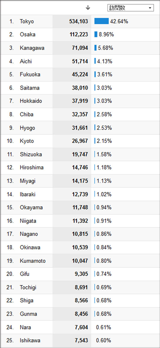Click the sort descending arrow icon
Image resolution: width=160 pixels, height=348 pixels.
[x=88, y=8]
